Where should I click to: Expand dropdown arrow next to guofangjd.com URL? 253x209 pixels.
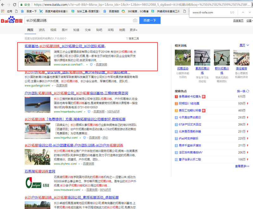[52, 86]
